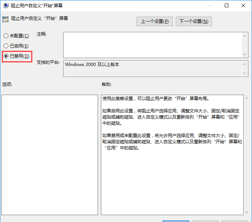Minimize the policy settings window
252x222 pixels.
[x=210, y=5]
